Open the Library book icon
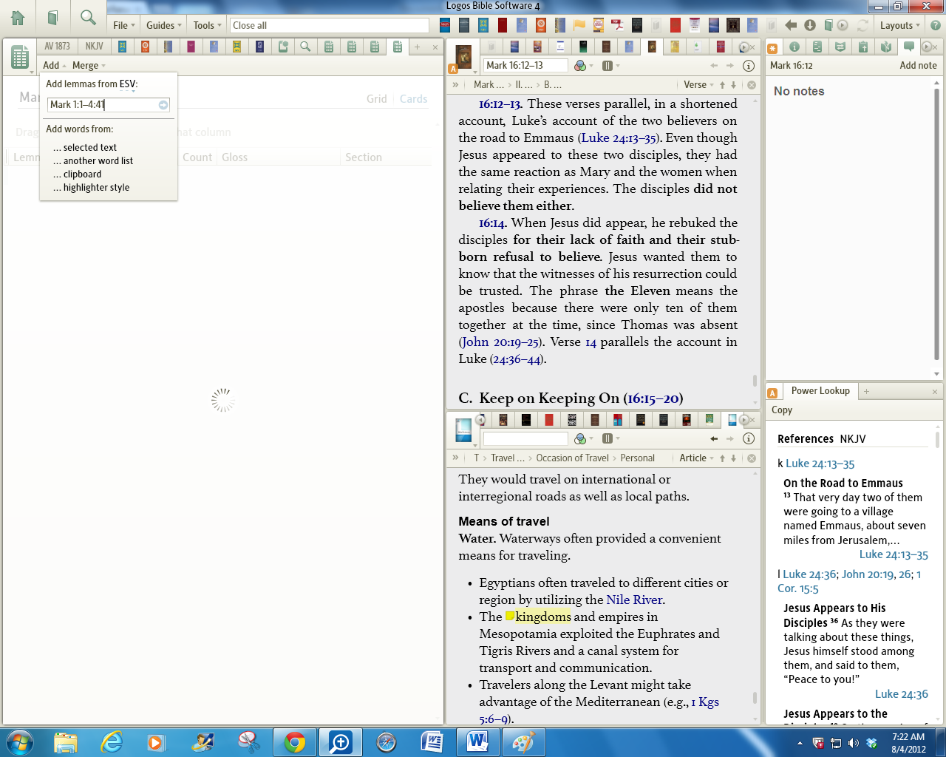This screenshot has height=757, width=946. (x=52, y=18)
